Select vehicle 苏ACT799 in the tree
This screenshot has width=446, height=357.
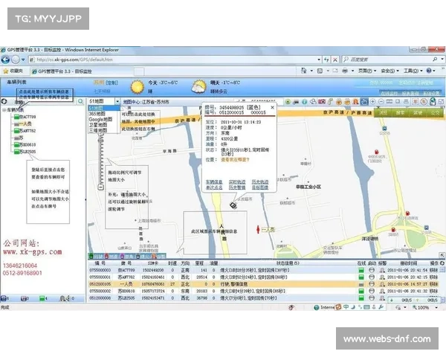[28, 117]
